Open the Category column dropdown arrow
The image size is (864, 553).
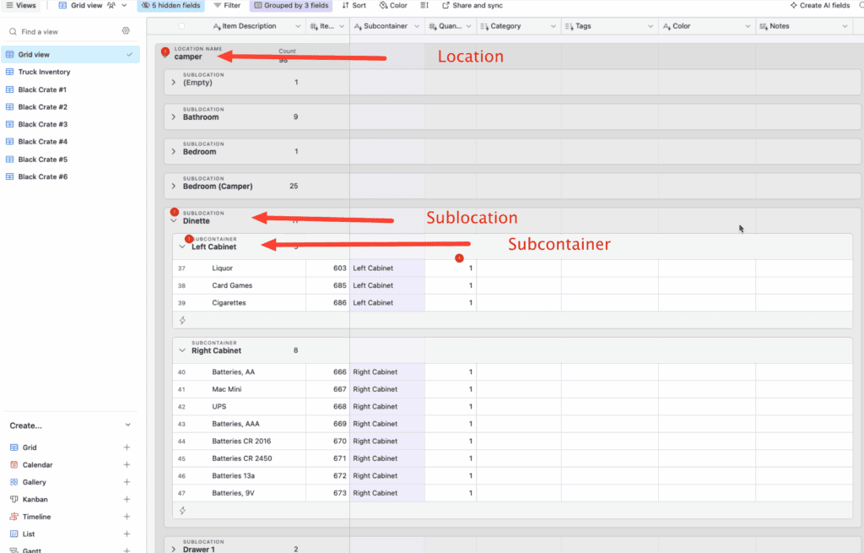(554, 26)
